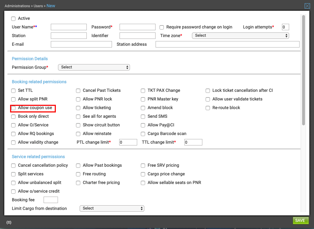
Task: Click the PTL change limit field
Action: click(128, 142)
